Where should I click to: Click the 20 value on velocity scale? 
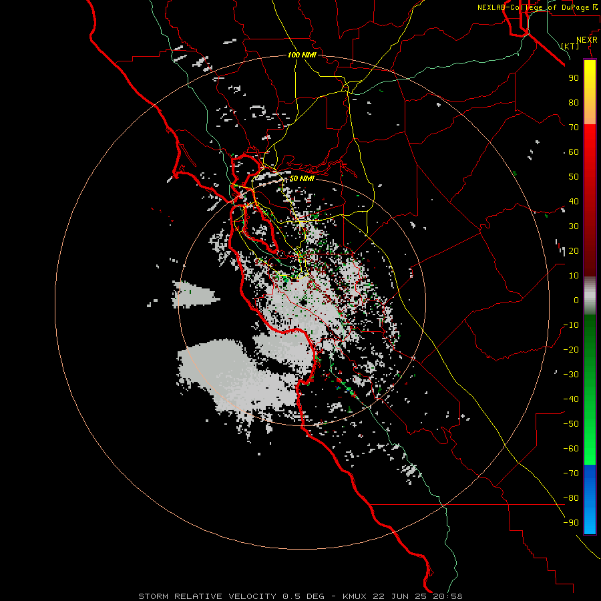click(574, 250)
